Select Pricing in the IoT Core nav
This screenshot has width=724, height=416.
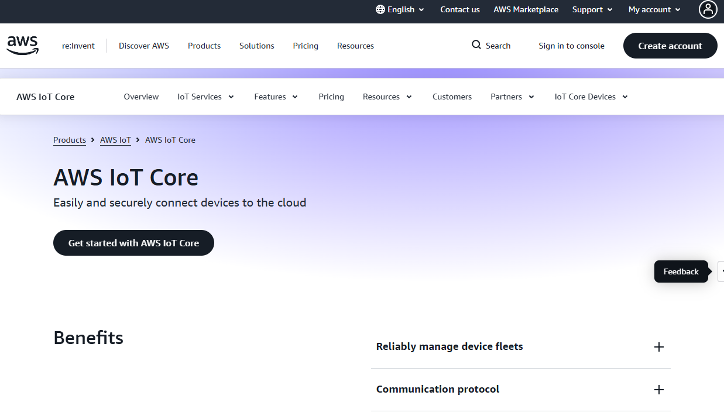coord(331,97)
